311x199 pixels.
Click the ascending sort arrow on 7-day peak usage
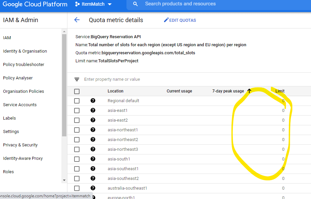point(249,91)
